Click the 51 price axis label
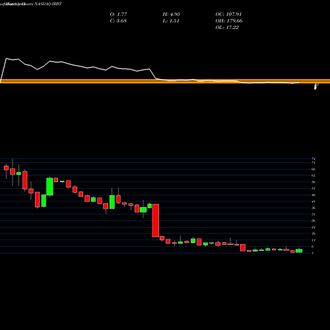This screenshot has height=330, width=330. 313,189
